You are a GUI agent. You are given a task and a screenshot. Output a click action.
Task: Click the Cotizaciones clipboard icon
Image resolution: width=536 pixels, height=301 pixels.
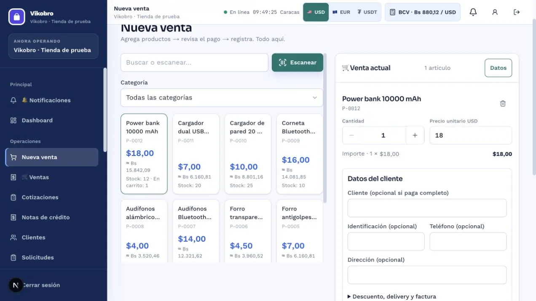(x=13, y=197)
